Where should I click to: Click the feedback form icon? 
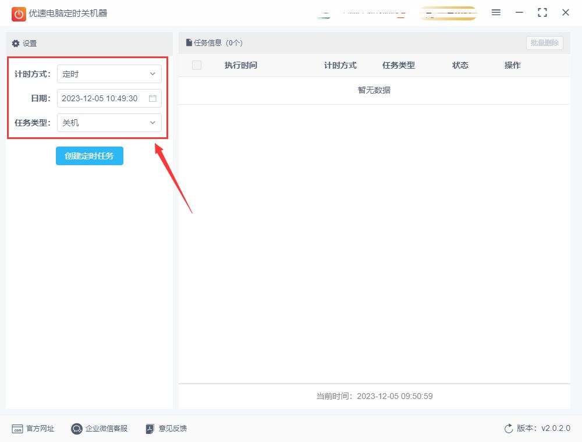click(x=150, y=429)
